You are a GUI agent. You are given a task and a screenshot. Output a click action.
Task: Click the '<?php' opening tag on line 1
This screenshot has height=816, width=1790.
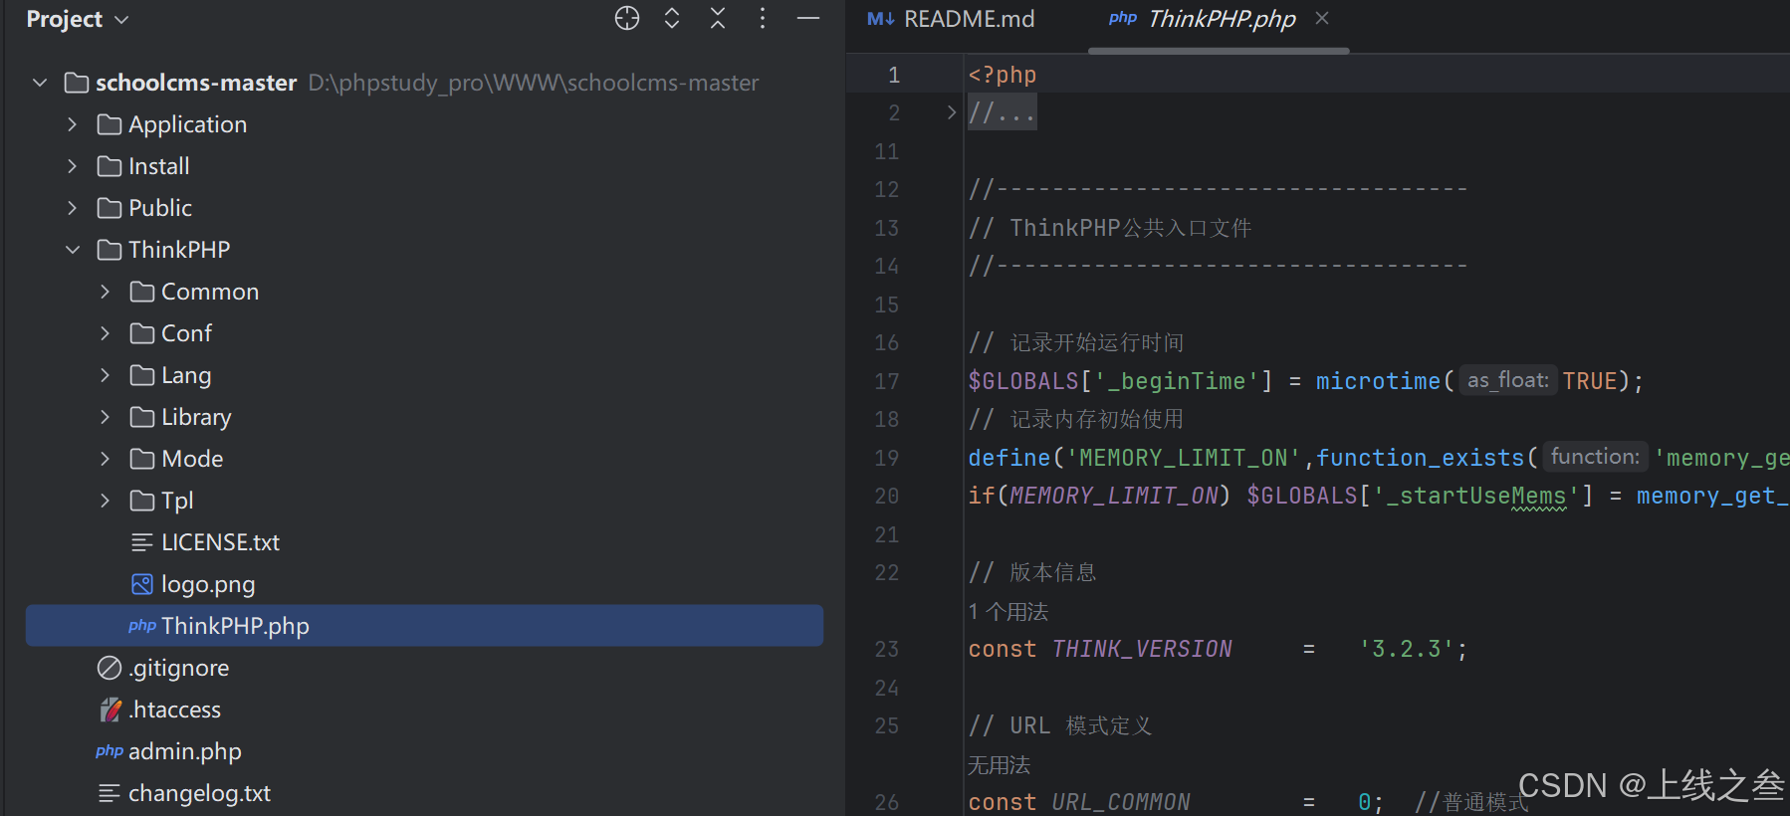click(1003, 75)
